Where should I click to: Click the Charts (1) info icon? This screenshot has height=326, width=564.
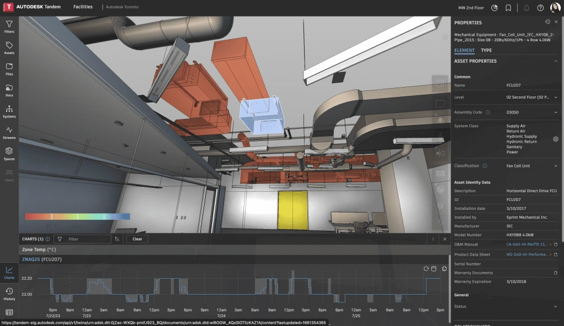coord(47,239)
